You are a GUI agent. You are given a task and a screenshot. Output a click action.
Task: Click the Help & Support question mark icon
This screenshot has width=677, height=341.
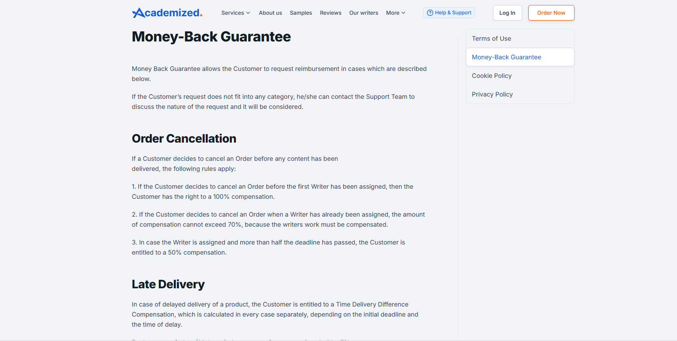pos(430,13)
